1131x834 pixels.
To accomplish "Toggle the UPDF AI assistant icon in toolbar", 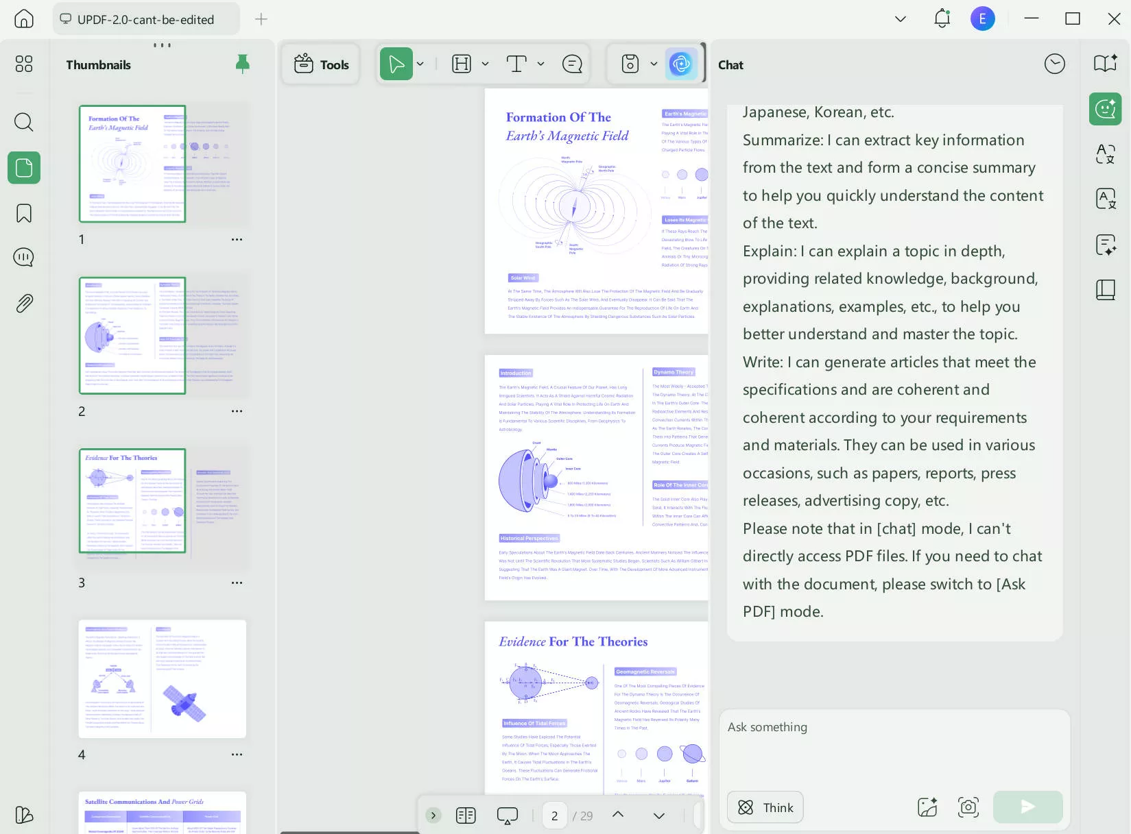I will click(681, 64).
